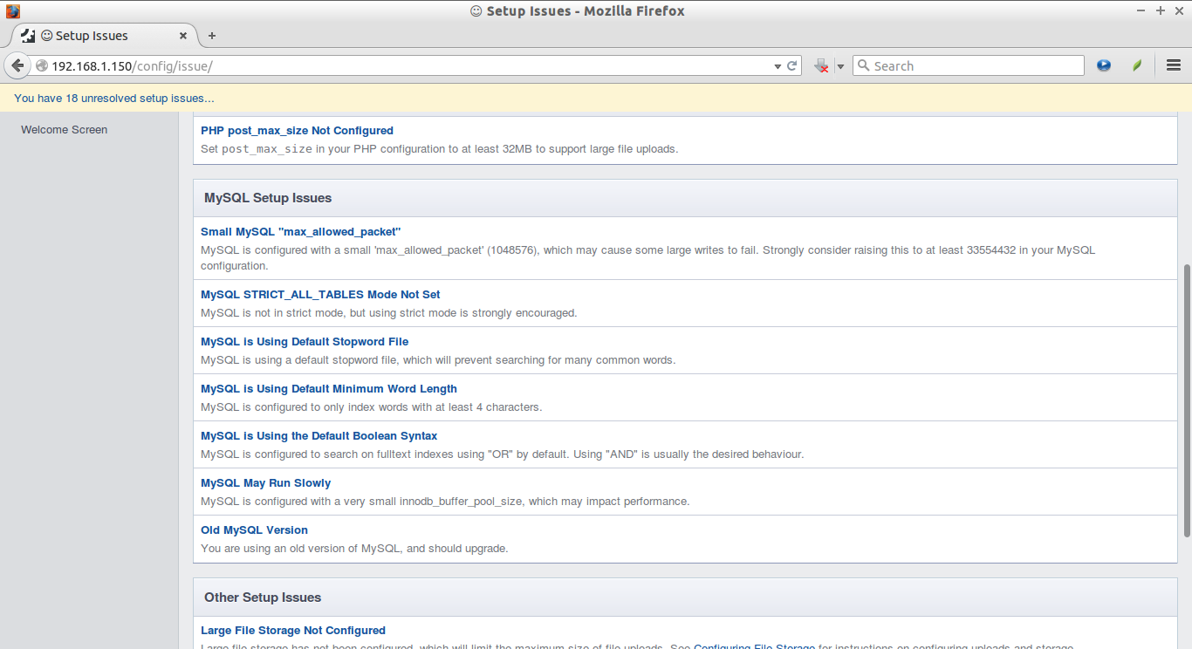The image size is (1192, 649).
Task: Open the URL history dropdown arrow
Action: coord(778,66)
